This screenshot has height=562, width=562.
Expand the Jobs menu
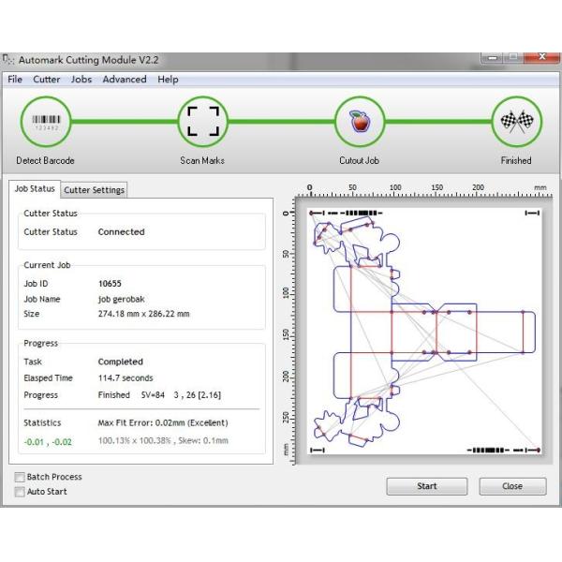(x=81, y=80)
